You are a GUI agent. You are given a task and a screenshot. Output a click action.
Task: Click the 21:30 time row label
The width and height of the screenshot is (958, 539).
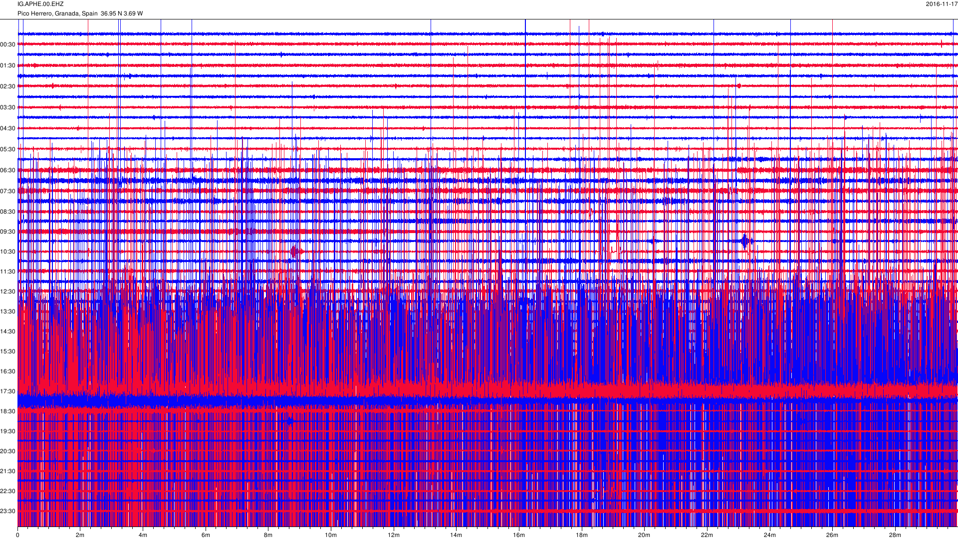click(x=7, y=471)
